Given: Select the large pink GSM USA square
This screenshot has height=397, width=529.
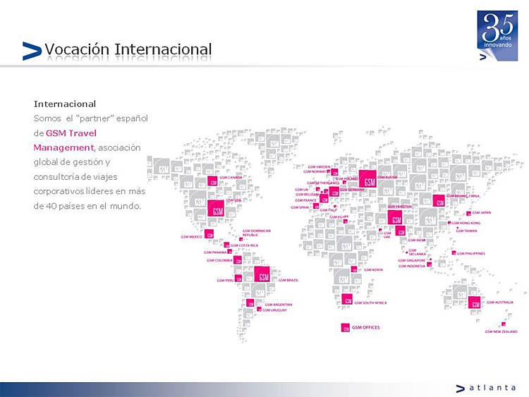Looking at the screenshot, I should (216, 209).
